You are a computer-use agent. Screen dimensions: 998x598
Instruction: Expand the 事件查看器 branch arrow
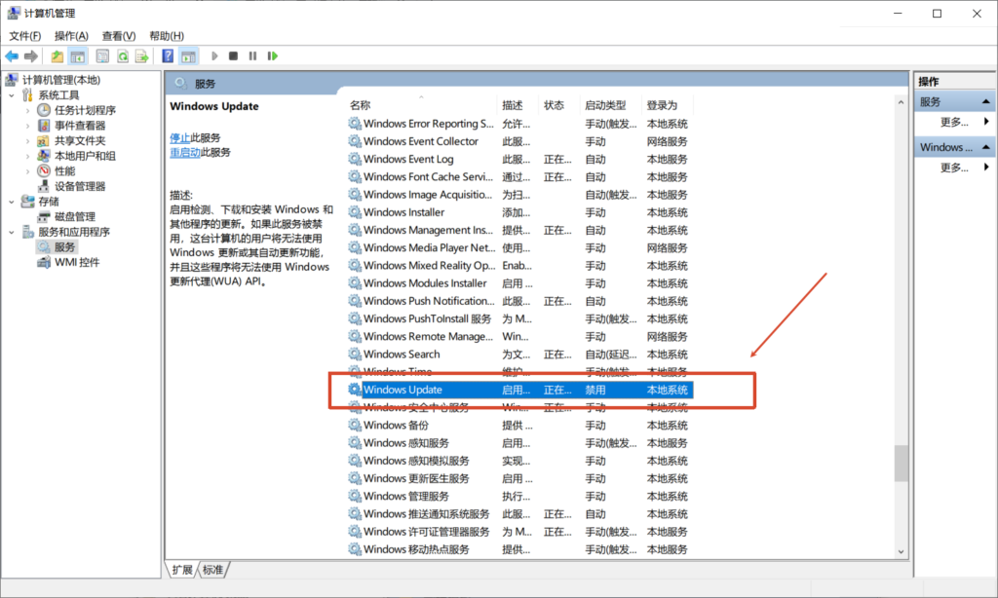(27, 126)
